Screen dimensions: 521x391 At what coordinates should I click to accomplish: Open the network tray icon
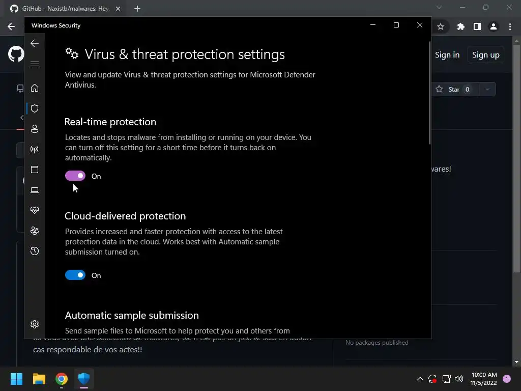coord(446,379)
